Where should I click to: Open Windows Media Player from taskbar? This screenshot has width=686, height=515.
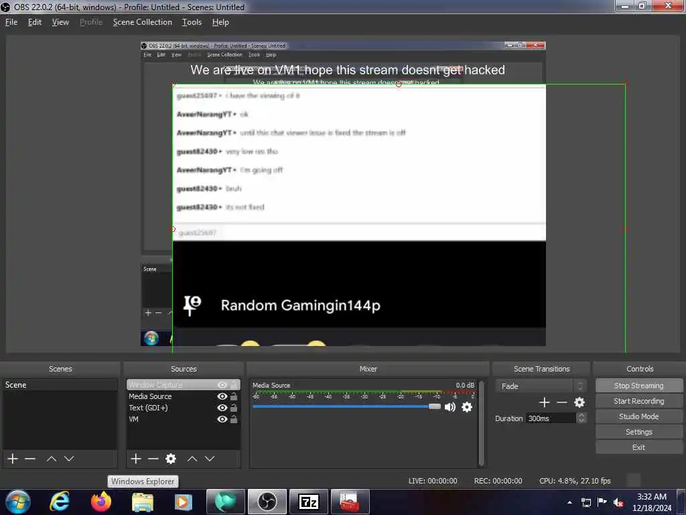click(184, 502)
